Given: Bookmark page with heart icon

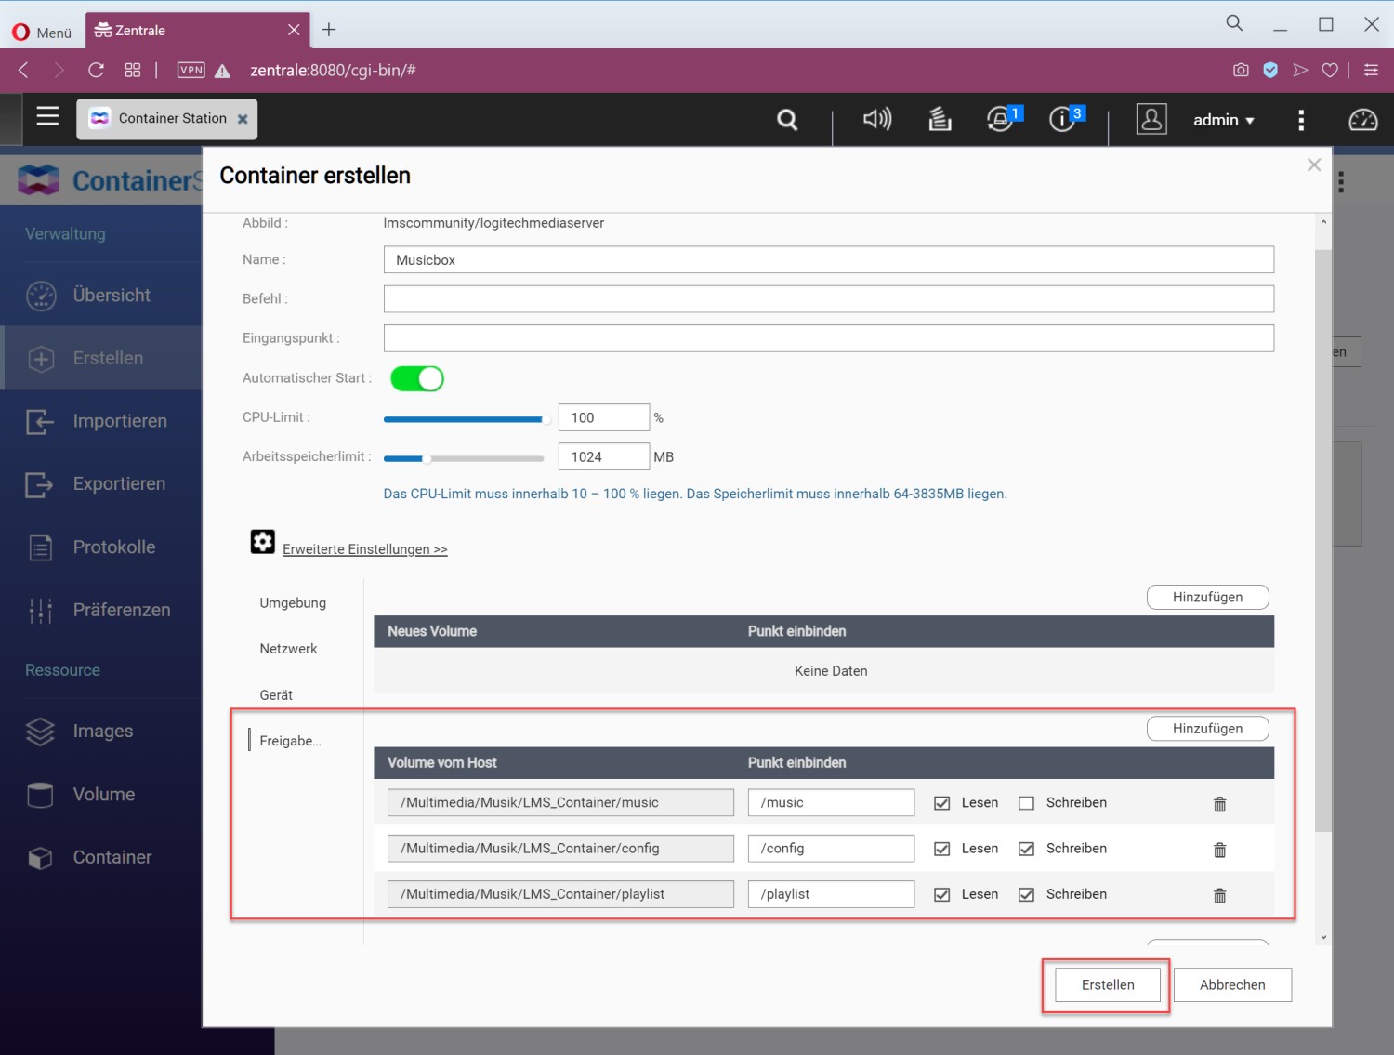Looking at the screenshot, I should click(1330, 70).
